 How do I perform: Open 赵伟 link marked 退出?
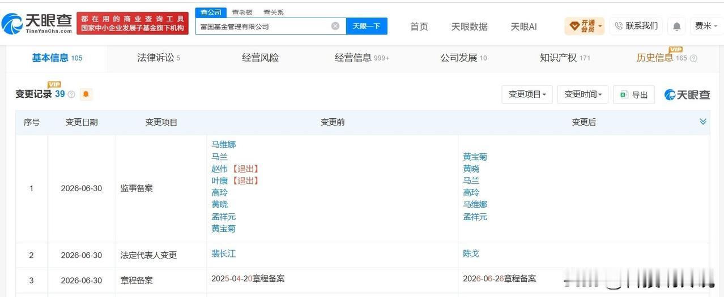tap(219, 169)
